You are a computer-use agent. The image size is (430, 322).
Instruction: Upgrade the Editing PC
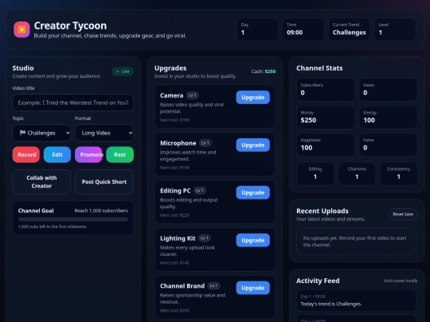pos(253,192)
